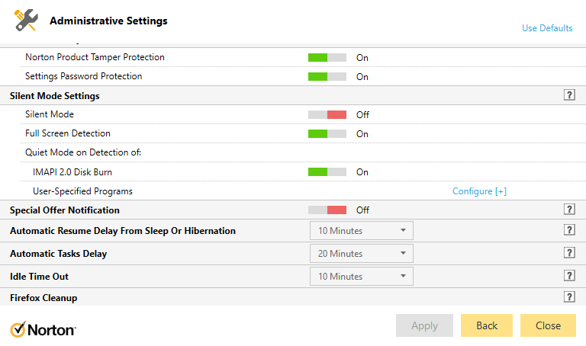
Task: Open help for Idle Time Out
Action: (x=568, y=276)
